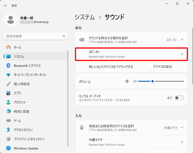Open 時刻と言語 settings
Viewport: 193px width, 153px height.
point(36,111)
